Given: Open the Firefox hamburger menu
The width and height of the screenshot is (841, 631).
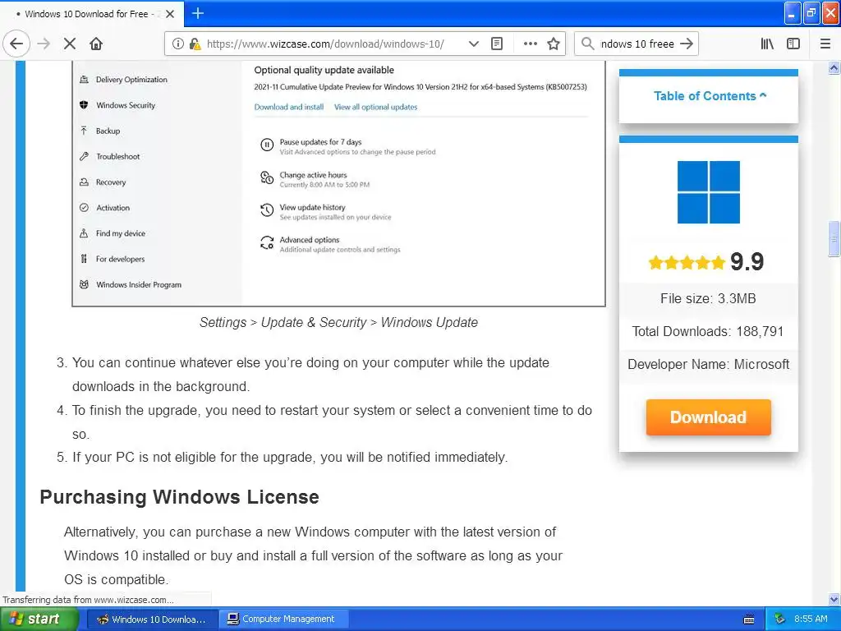Looking at the screenshot, I should click(x=825, y=44).
